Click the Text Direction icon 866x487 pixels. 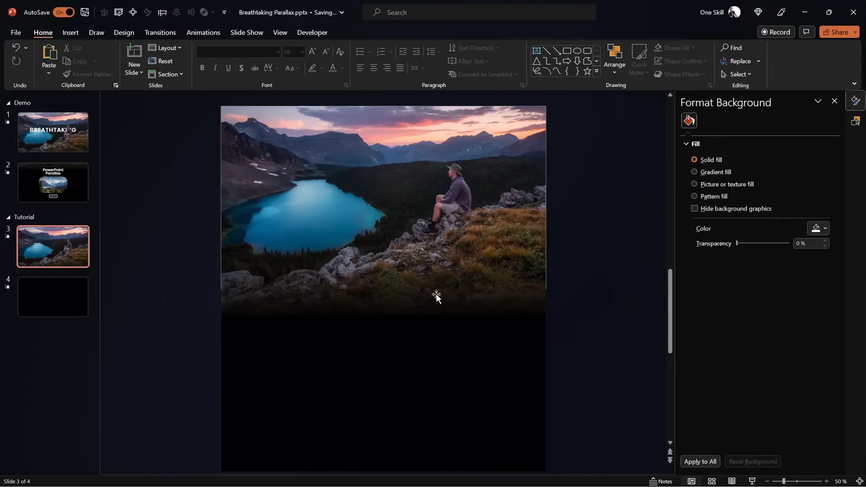[x=474, y=48]
